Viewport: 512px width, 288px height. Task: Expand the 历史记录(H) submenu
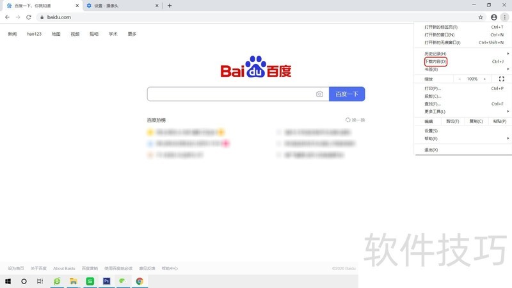(463, 54)
